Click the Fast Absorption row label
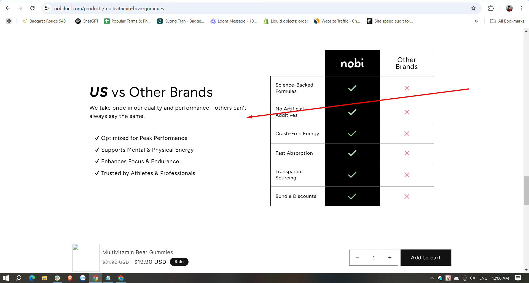529x283 pixels. tap(294, 153)
